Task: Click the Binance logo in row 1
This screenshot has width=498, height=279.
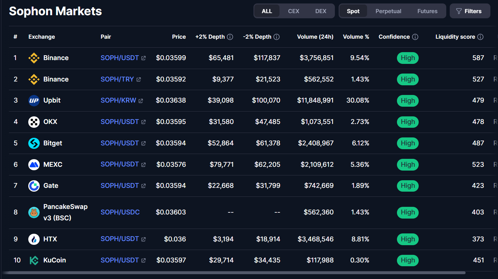Action: click(x=34, y=58)
